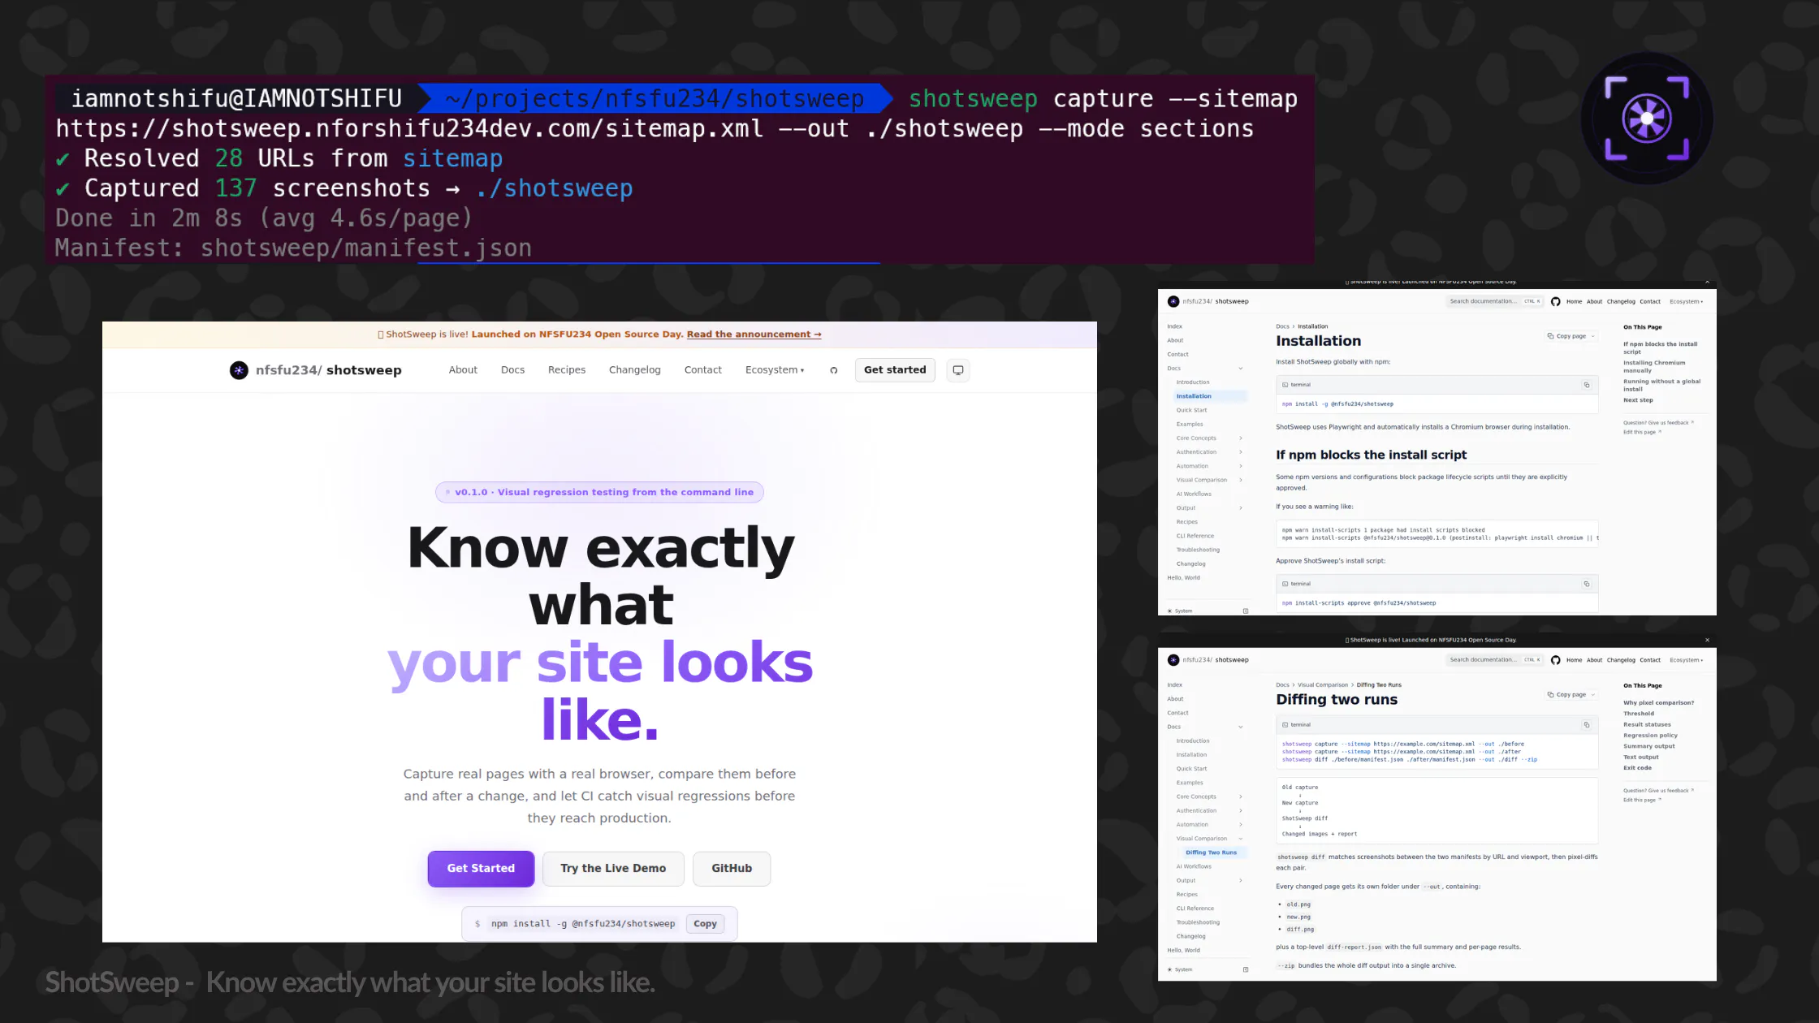Image resolution: width=1819 pixels, height=1023 pixels.
Task: Focus search documentation field on Diffing two runs page
Action: 1494,660
